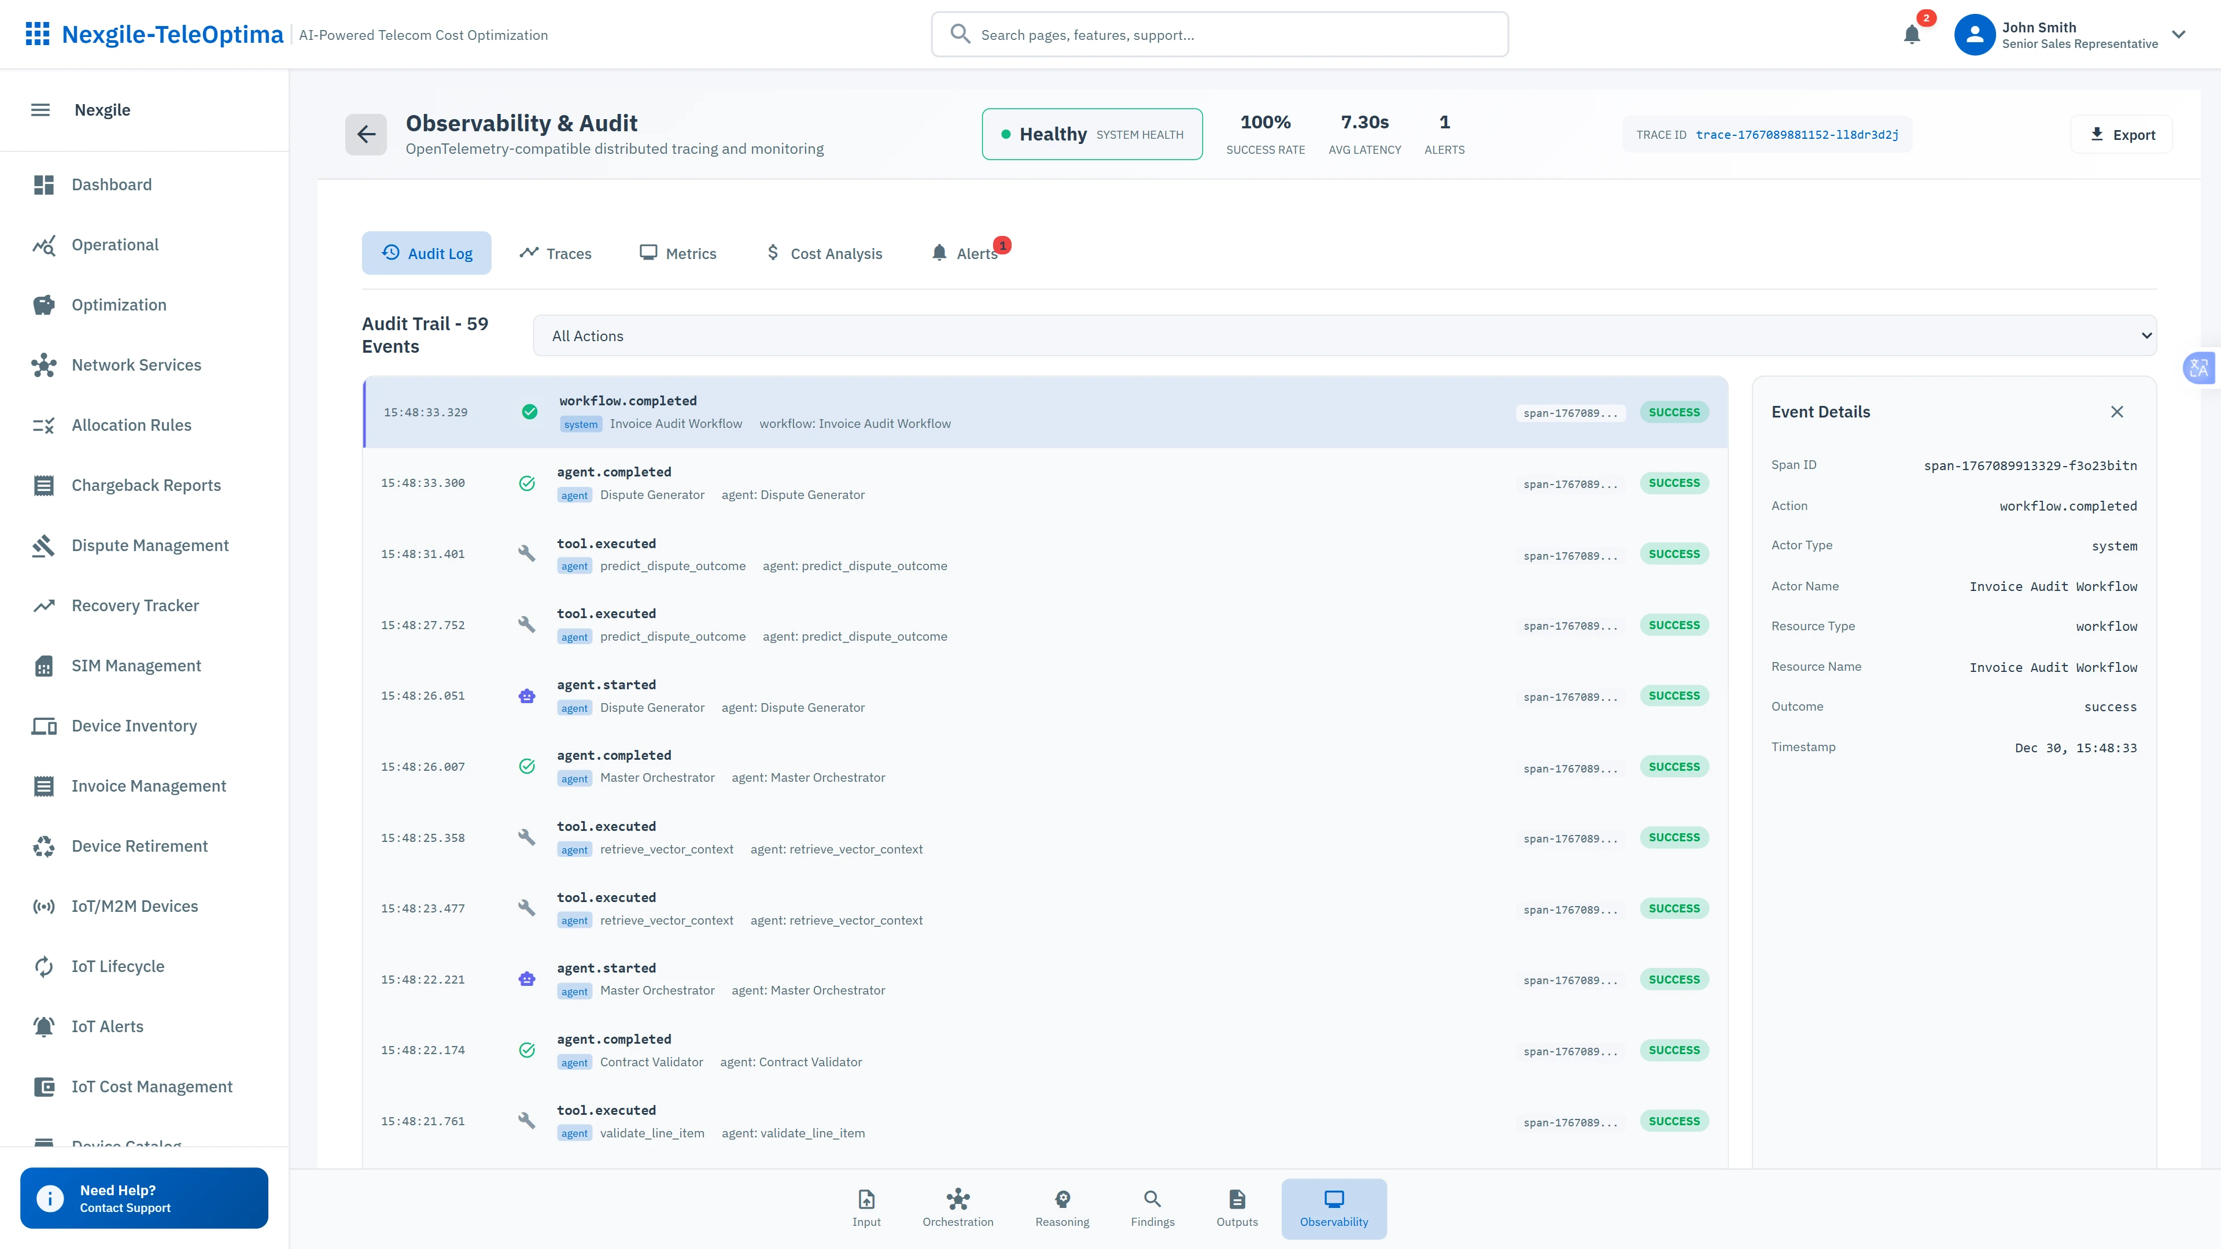Switch to the Traces tab

[x=556, y=253]
